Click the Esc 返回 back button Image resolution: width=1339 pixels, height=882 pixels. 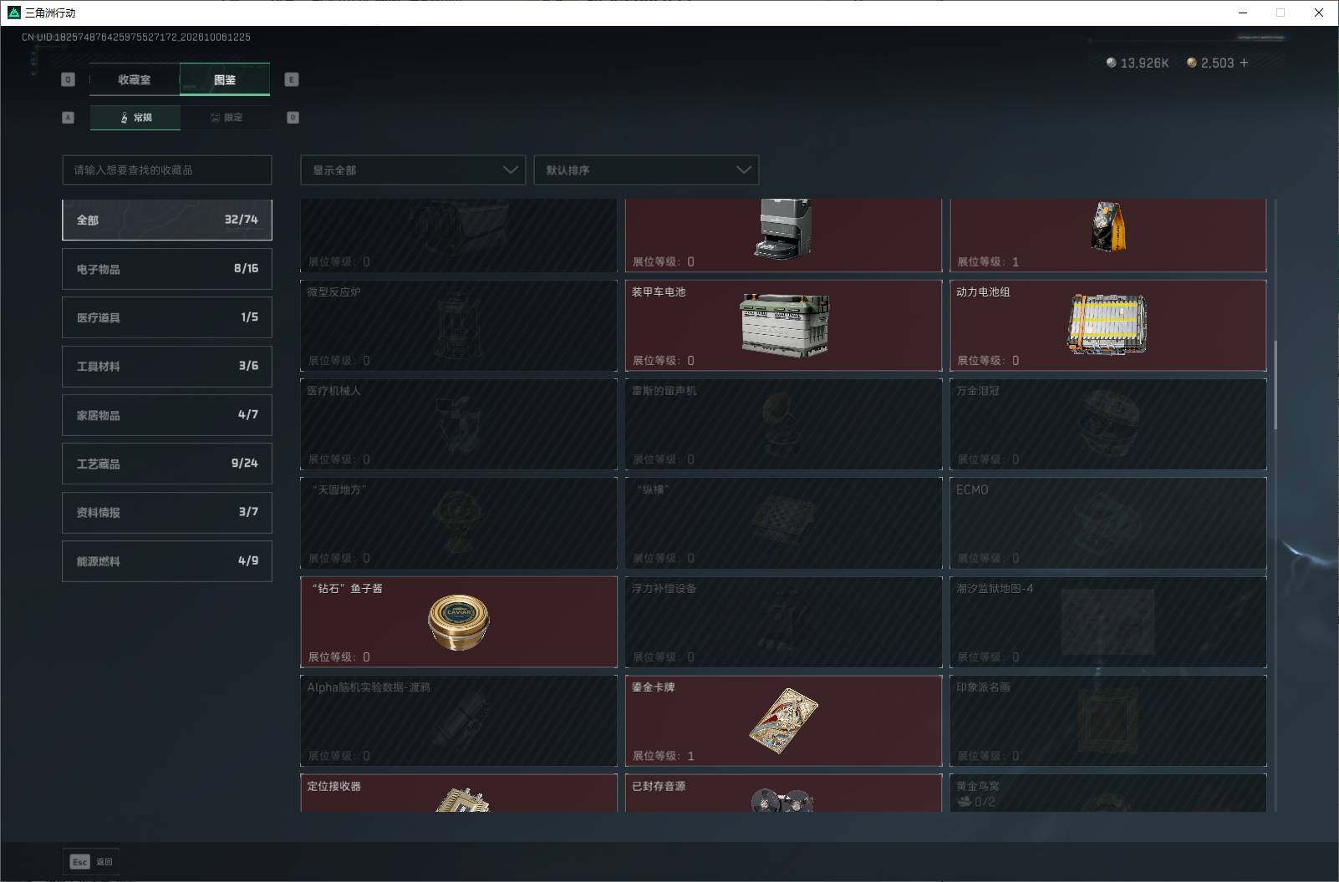coord(92,862)
